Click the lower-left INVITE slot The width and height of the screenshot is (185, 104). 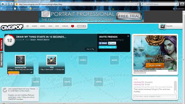click(x=36, y=82)
